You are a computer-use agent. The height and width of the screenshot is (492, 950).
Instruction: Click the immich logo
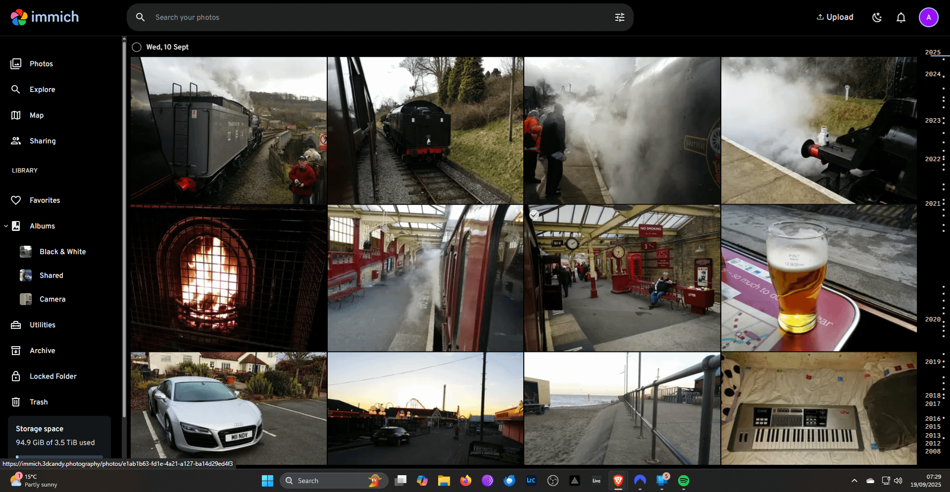tap(45, 17)
